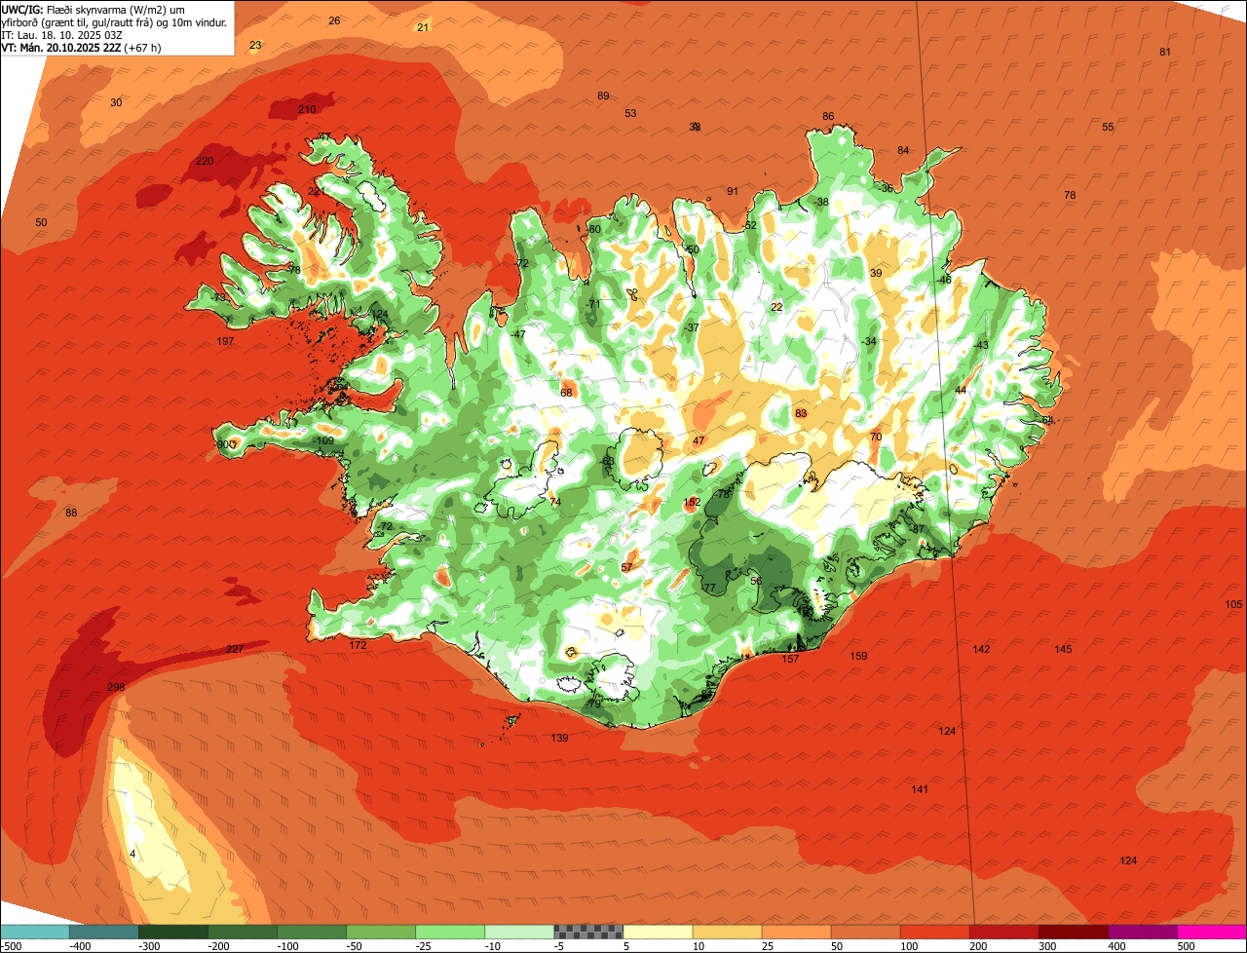Click the flux value 86 off the northeast peninsula
1247x953 pixels.
pos(828,116)
